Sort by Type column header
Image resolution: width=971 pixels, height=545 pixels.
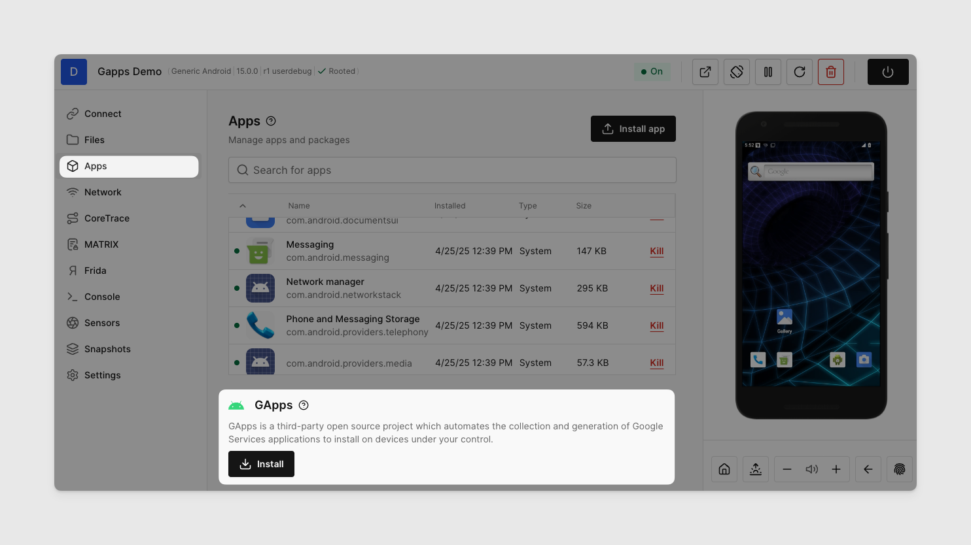pyautogui.click(x=528, y=206)
